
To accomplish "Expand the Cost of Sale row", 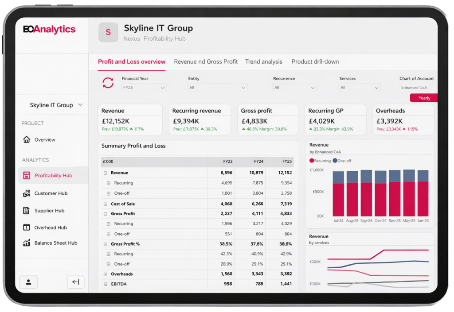I will coord(106,204).
